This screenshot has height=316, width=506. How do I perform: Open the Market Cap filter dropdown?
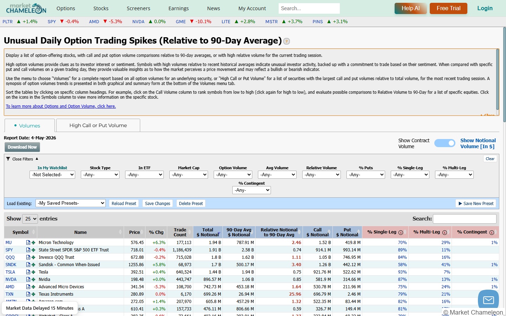(189, 175)
